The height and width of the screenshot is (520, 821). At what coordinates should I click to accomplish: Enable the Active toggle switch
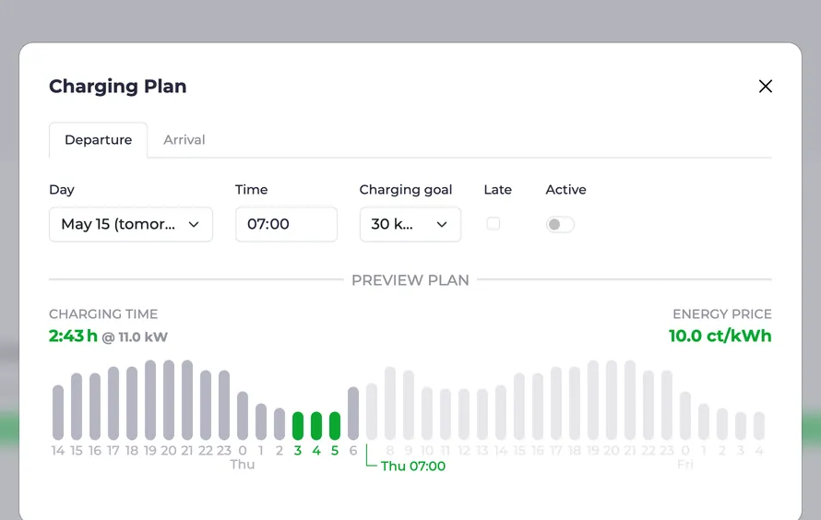[560, 224]
